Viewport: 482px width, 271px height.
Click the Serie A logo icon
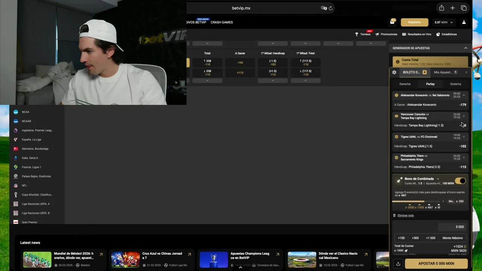click(16, 158)
